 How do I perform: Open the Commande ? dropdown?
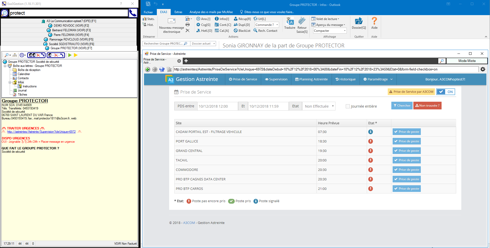[267, 25]
